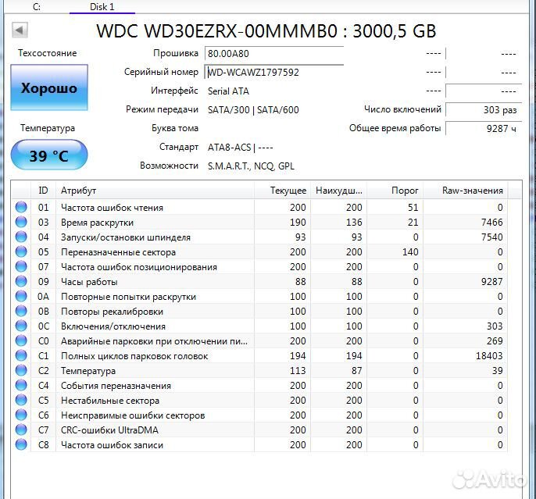Select row Неисправимые ошибки секторов
This screenshot has width=536, height=499.
pos(259,415)
